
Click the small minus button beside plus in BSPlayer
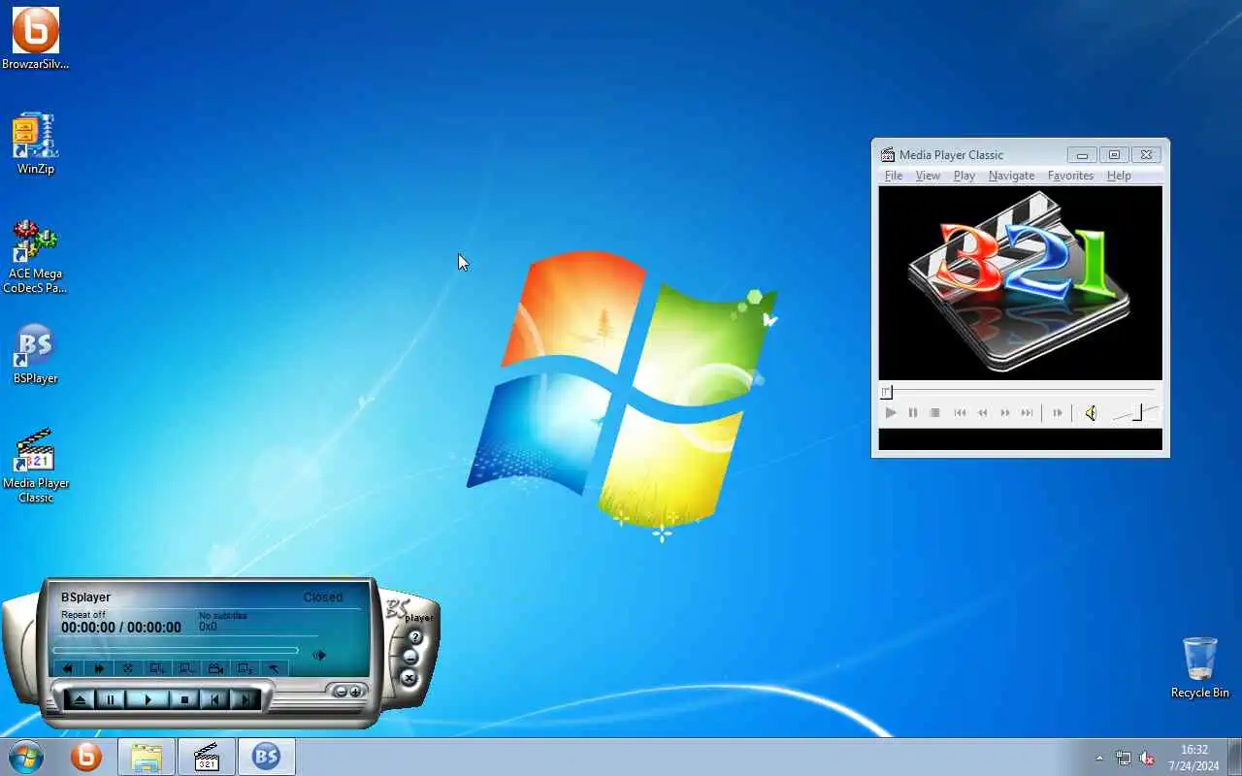[341, 692]
